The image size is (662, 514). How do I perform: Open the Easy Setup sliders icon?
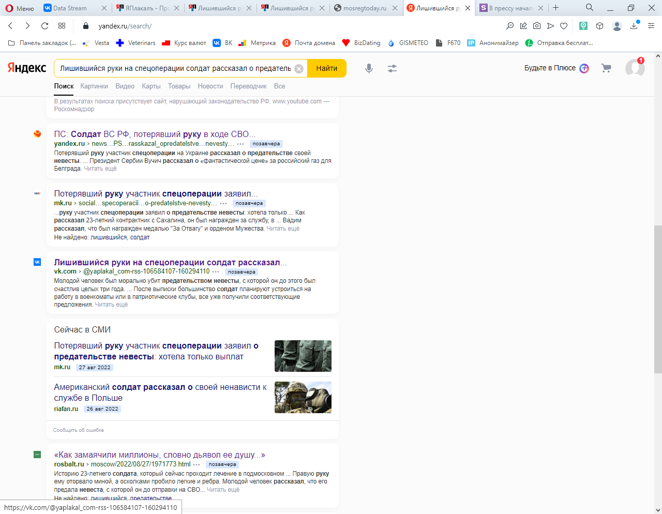(651, 26)
